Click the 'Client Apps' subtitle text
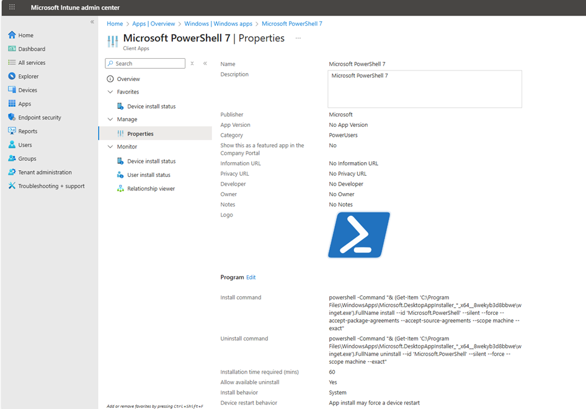Screen dimensions: 586x409 pyautogui.click(x=136, y=48)
